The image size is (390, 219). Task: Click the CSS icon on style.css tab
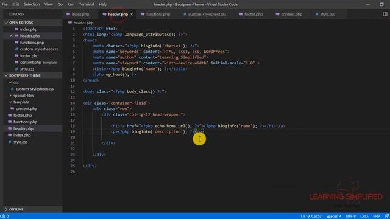tap(317, 15)
